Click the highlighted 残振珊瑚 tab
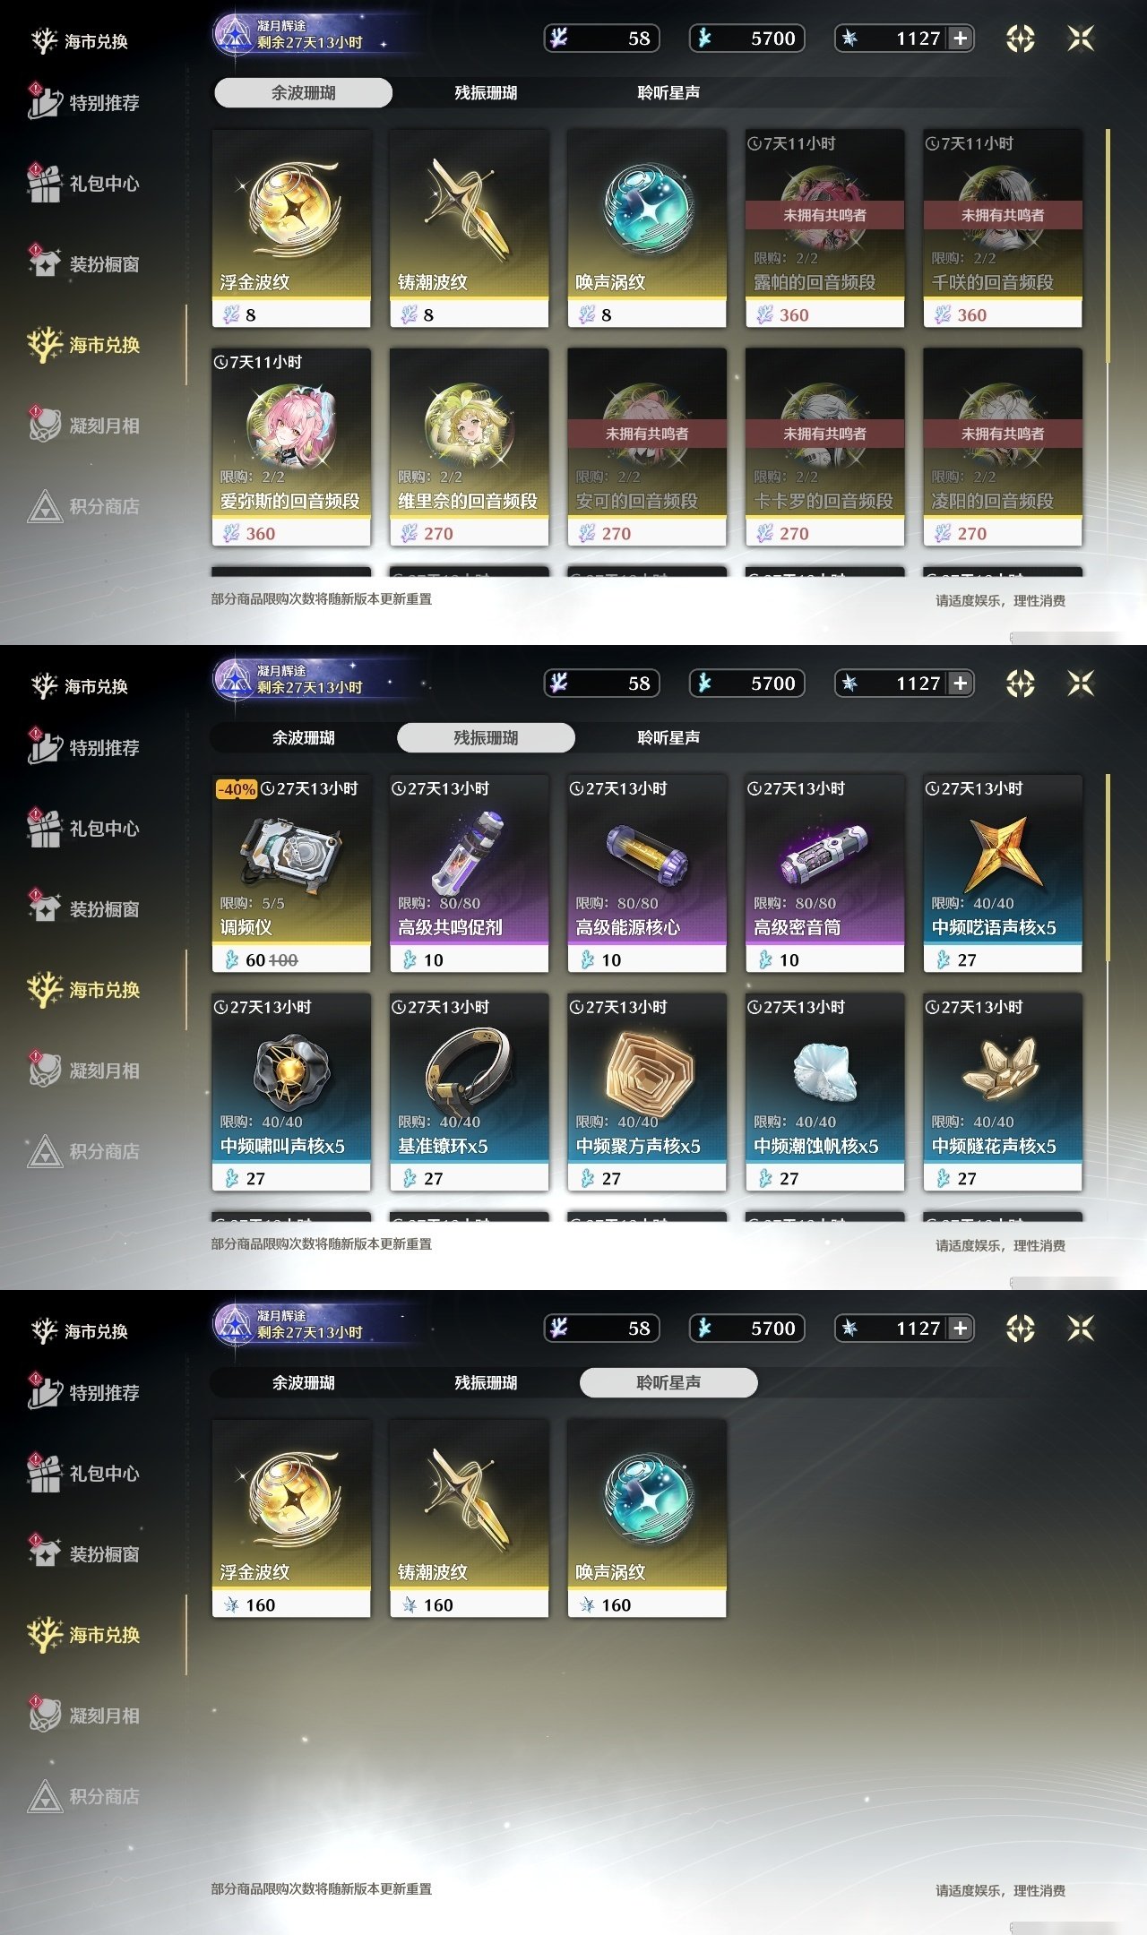Image resolution: width=1147 pixels, height=1935 pixels. coord(486,737)
